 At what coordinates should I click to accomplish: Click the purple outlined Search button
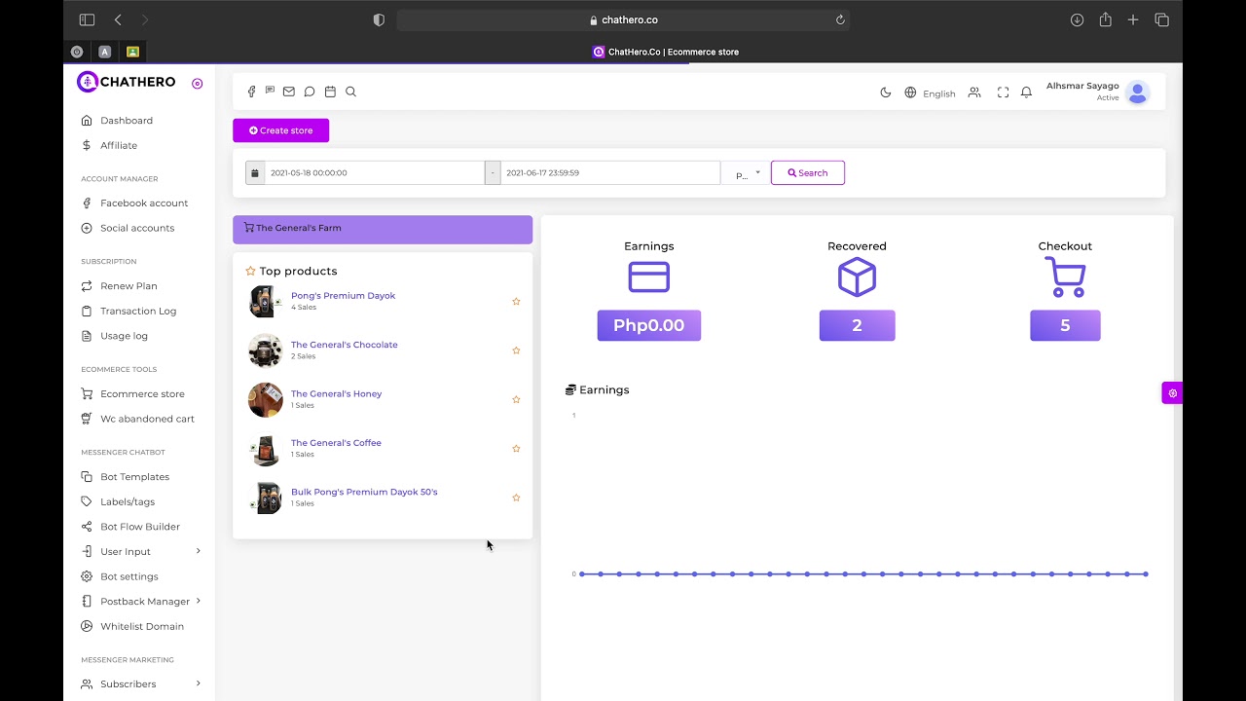[808, 172]
